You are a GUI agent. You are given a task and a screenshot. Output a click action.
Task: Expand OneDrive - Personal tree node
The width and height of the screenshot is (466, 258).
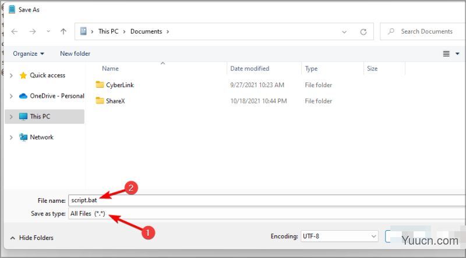click(x=11, y=96)
